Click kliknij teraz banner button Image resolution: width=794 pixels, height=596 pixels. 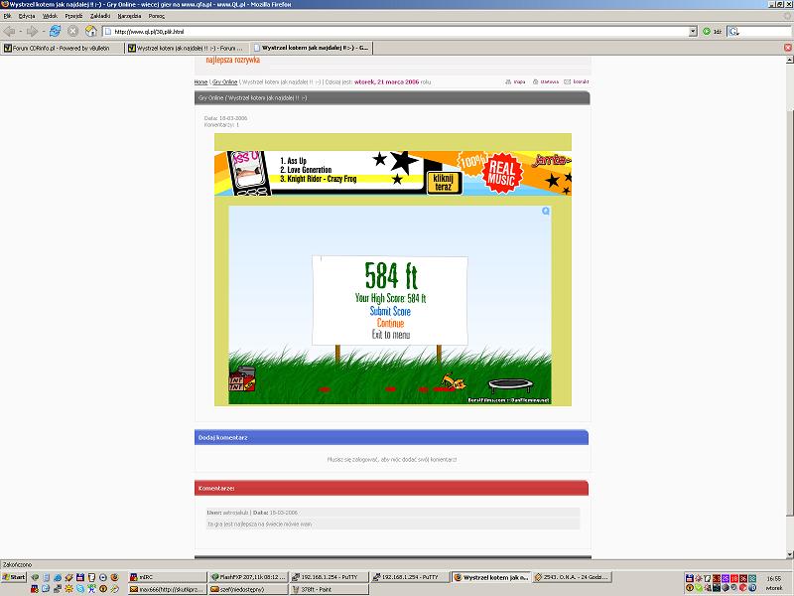443,183
